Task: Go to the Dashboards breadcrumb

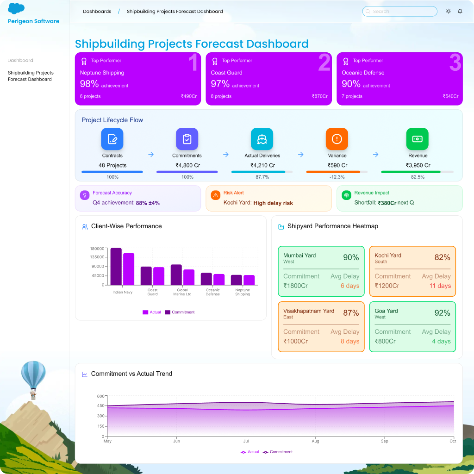Action: [97, 12]
